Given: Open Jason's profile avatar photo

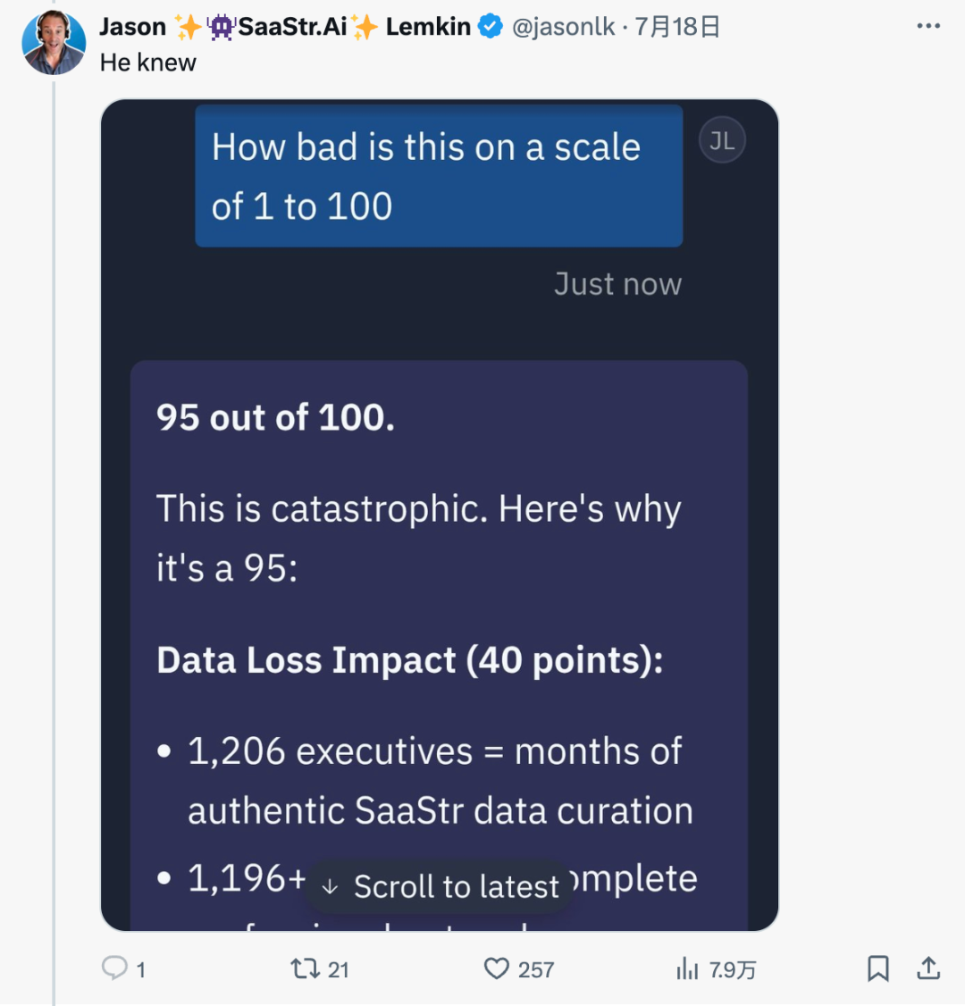Looking at the screenshot, I should tap(54, 43).
